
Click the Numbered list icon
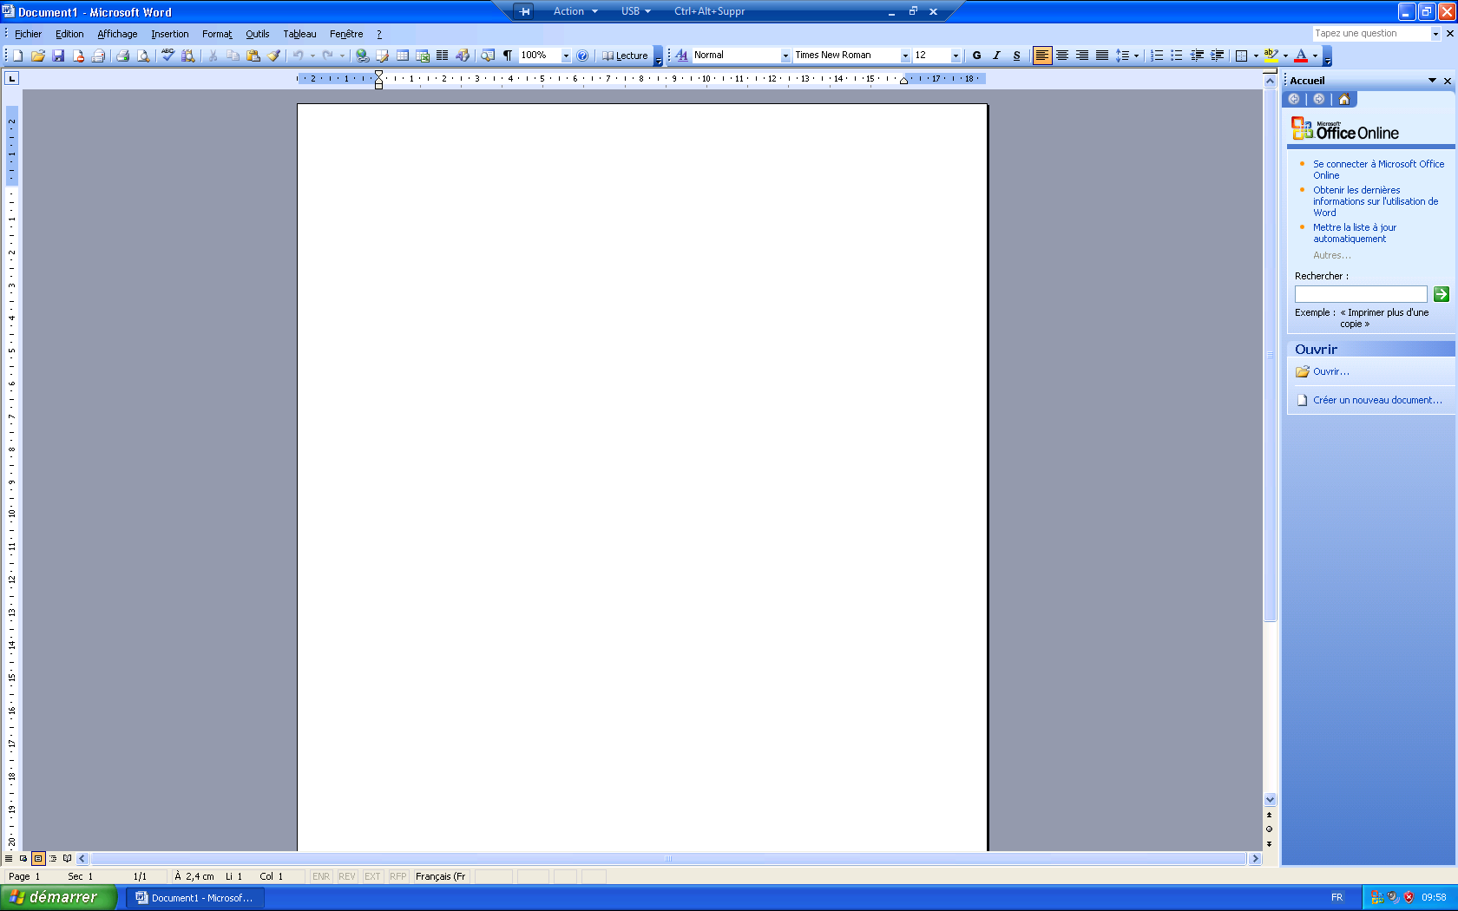[x=1157, y=56]
